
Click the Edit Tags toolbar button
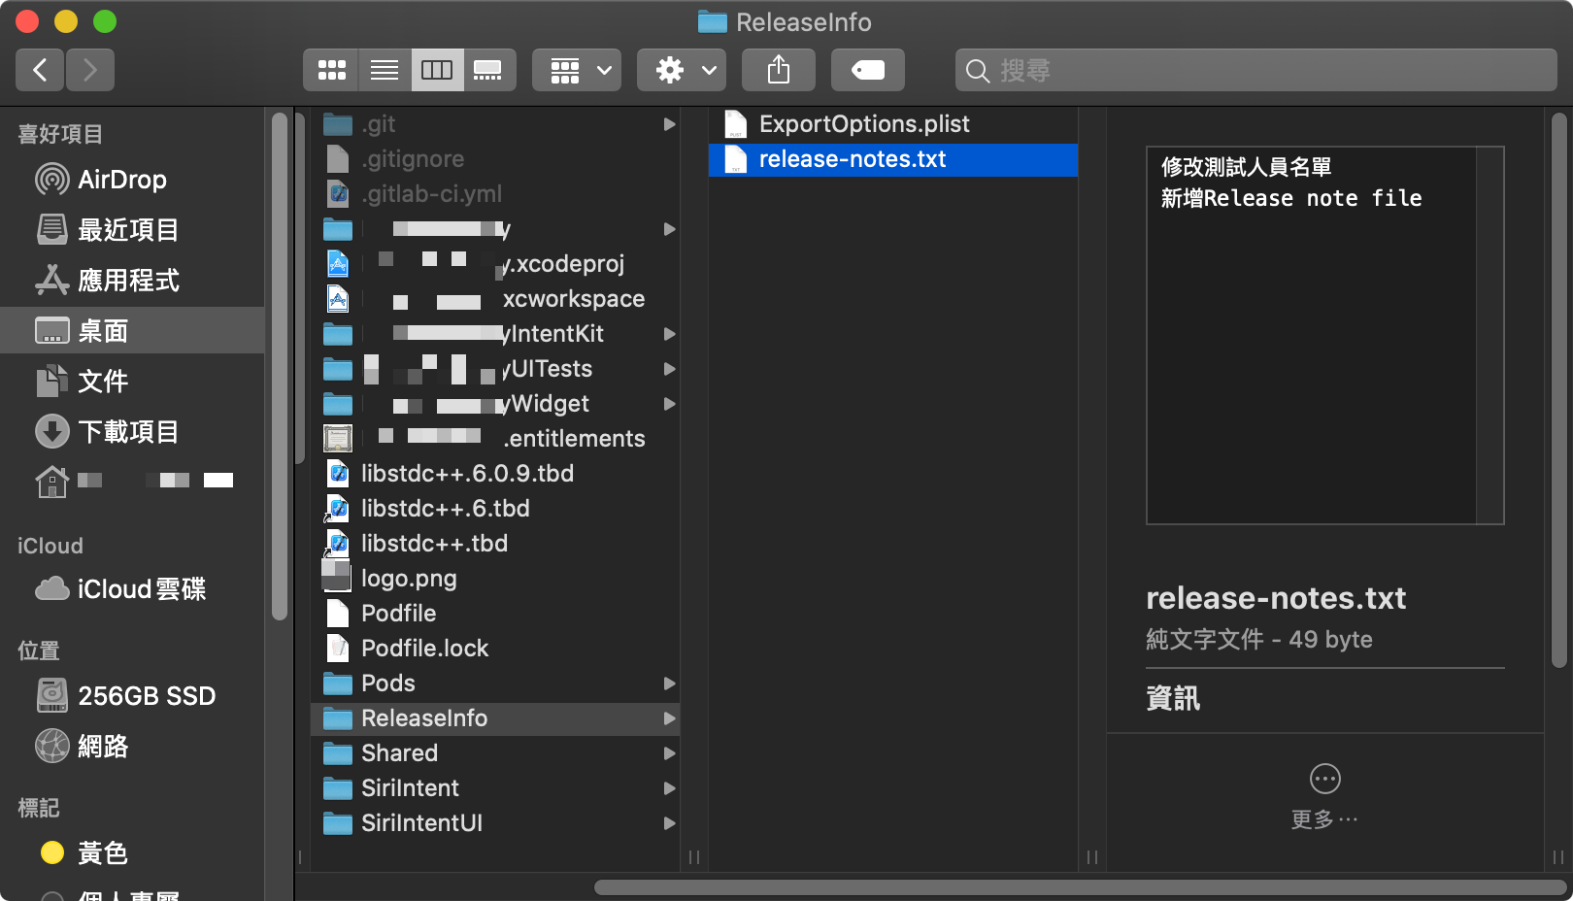(x=868, y=70)
